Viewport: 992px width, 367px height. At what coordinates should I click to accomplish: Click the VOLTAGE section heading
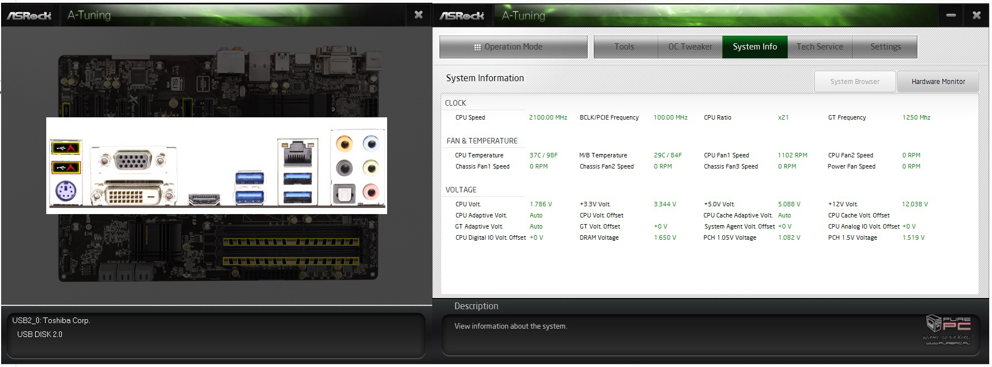(x=461, y=190)
